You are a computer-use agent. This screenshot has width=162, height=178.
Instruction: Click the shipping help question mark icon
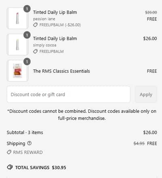coord(29,143)
